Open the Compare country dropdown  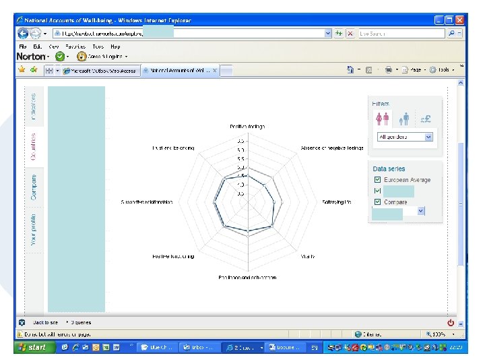[x=420, y=211]
